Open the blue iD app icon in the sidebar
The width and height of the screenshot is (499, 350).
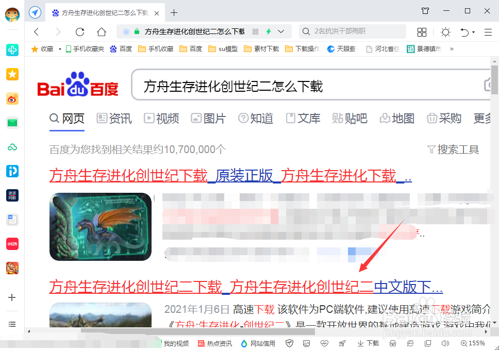pyautogui.click(x=12, y=171)
